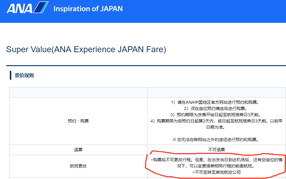Click the 不可退票 cell

(x=216, y=150)
